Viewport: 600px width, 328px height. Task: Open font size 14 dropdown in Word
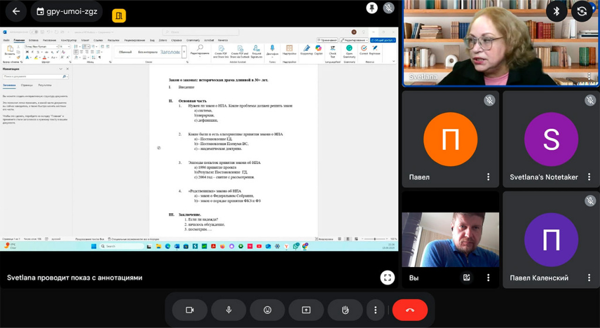click(69, 47)
